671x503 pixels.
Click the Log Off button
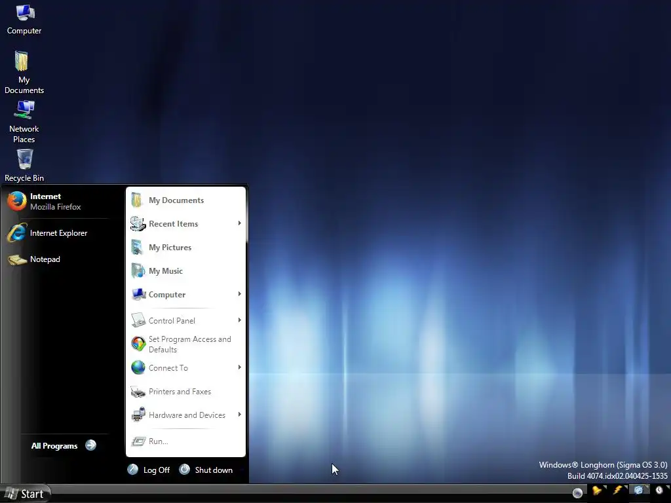(x=149, y=470)
